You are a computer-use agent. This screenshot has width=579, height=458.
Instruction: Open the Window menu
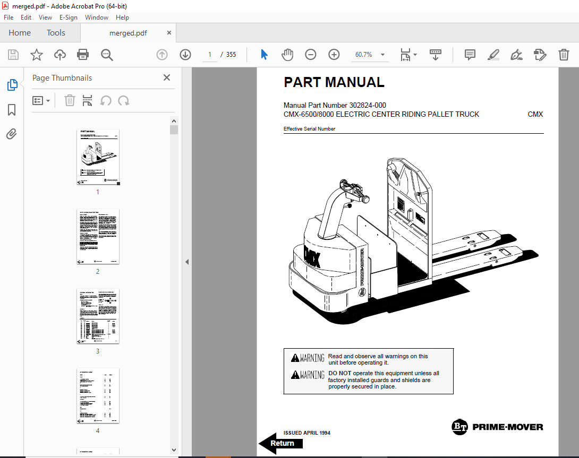pyautogui.click(x=96, y=18)
